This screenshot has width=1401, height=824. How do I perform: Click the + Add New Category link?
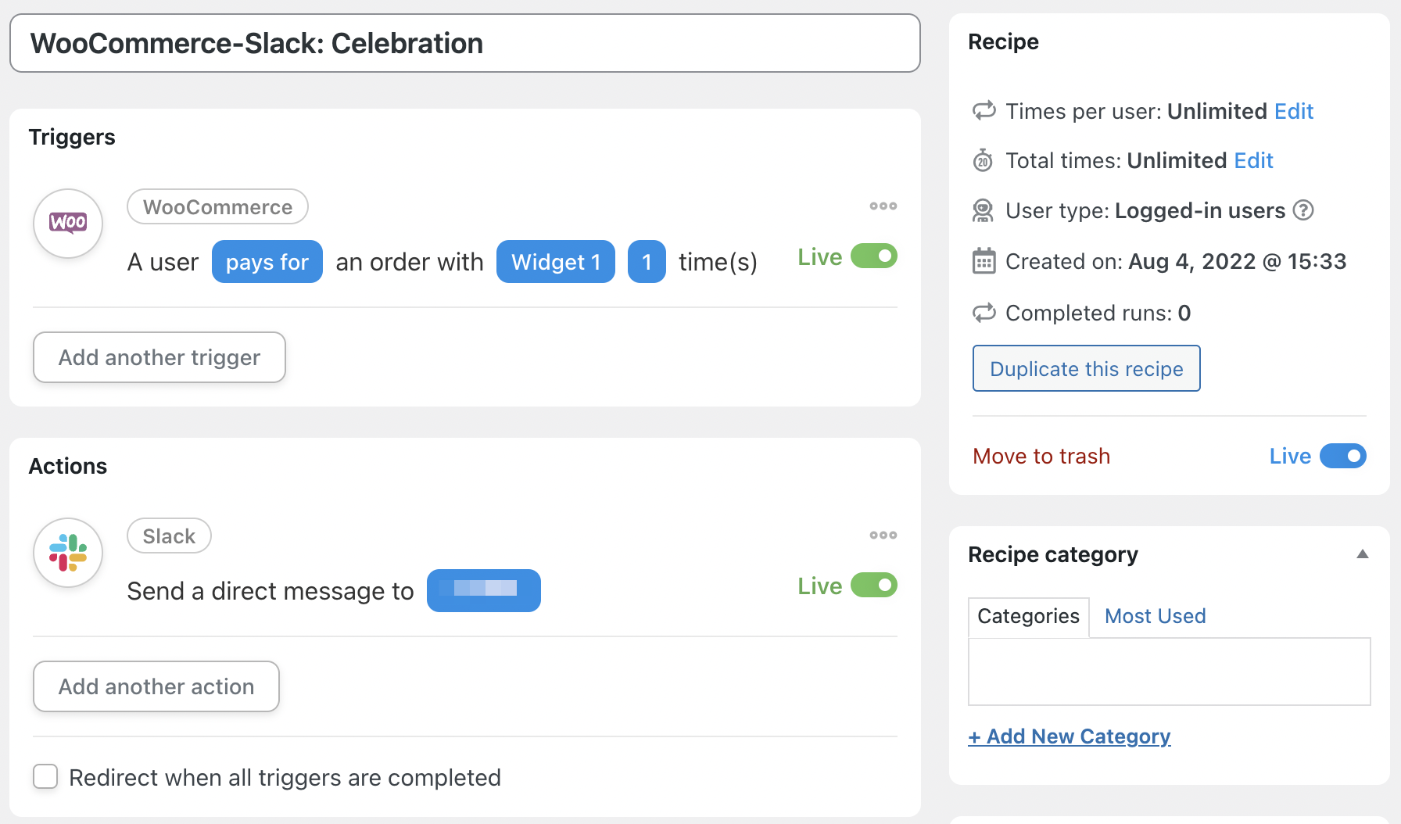(1070, 736)
